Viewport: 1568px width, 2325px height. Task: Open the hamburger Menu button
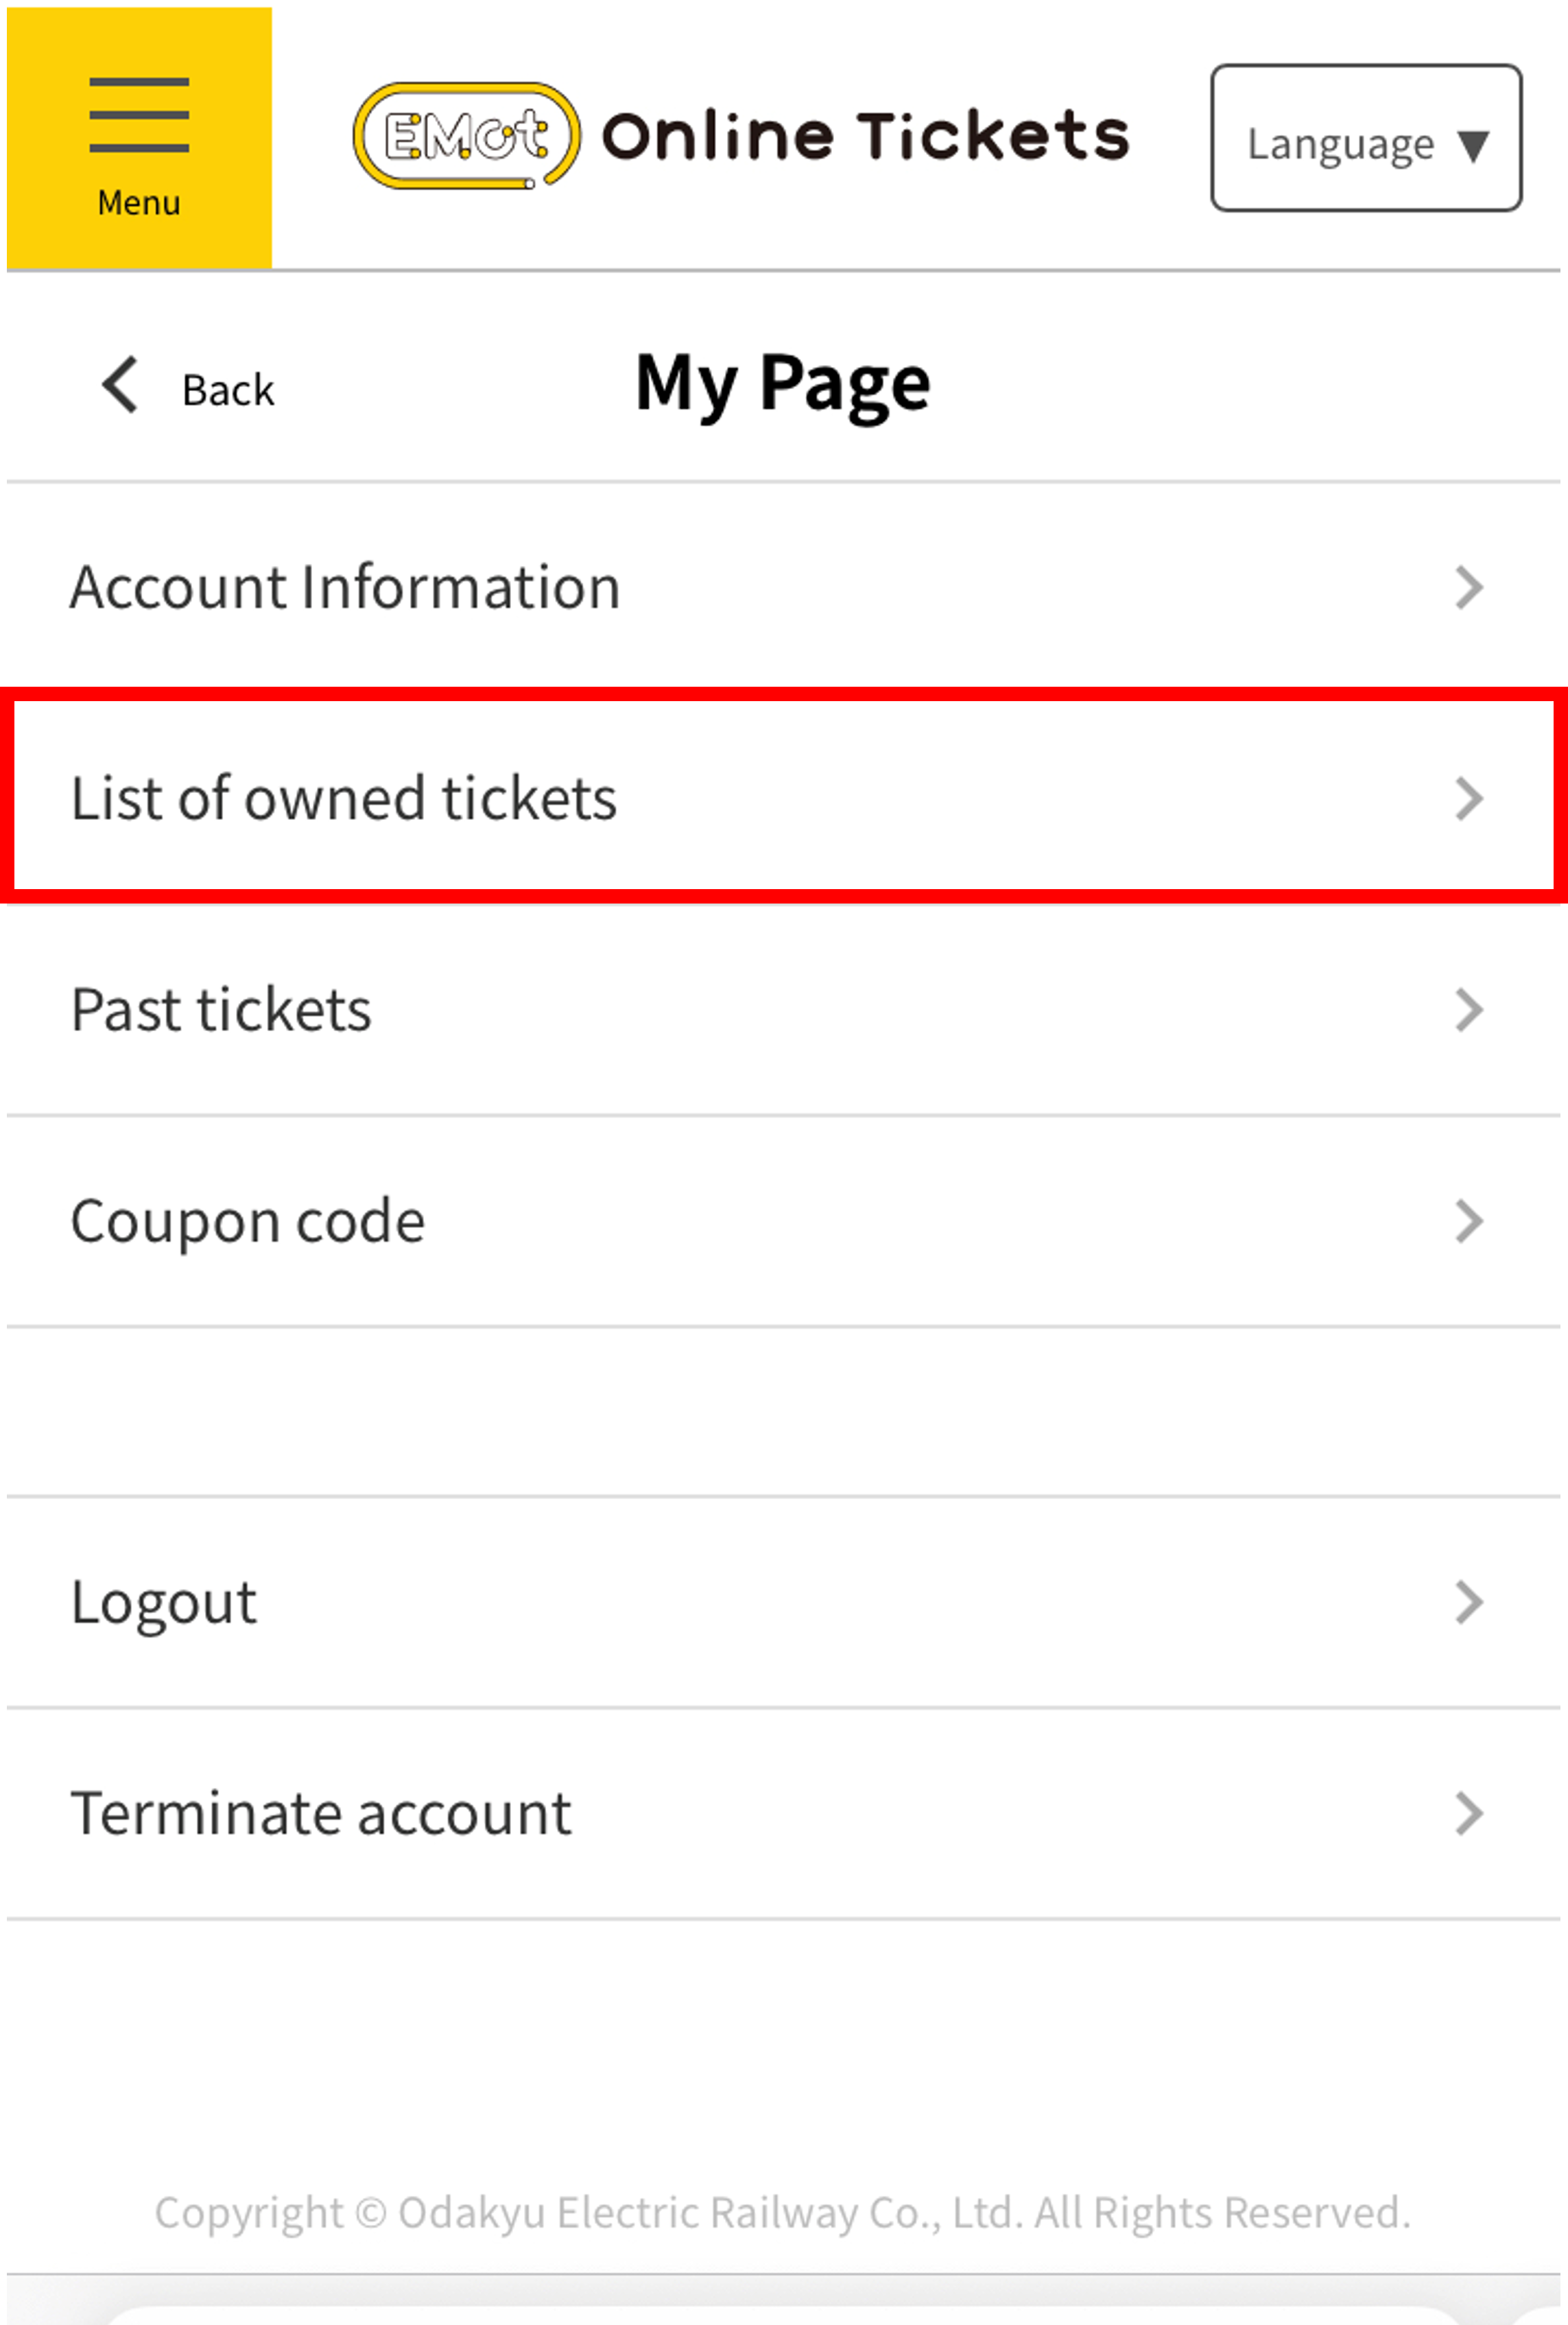pos(139,138)
